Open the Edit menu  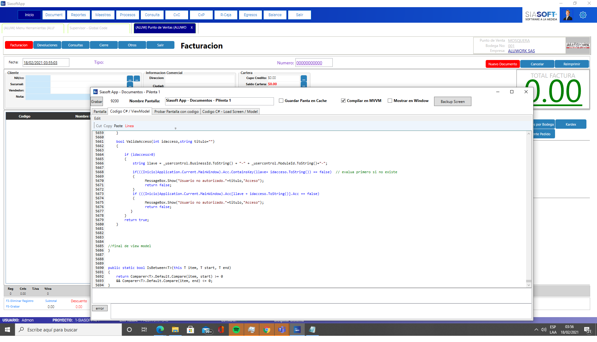click(97, 118)
